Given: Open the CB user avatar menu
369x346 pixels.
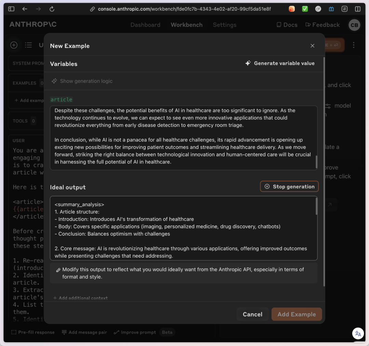Looking at the screenshot, I should (x=354, y=25).
